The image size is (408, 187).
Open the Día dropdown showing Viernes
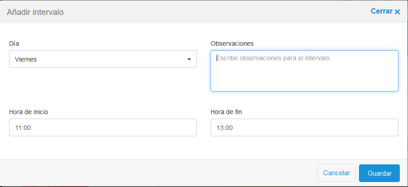[x=103, y=59]
